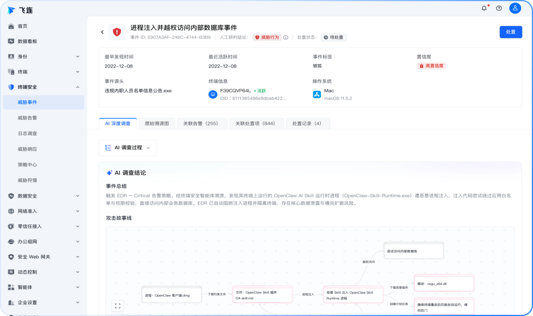Screen dimensions: 533x316
Task: Expand the AI 调查过程 dropdown
Action: coord(128,148)
